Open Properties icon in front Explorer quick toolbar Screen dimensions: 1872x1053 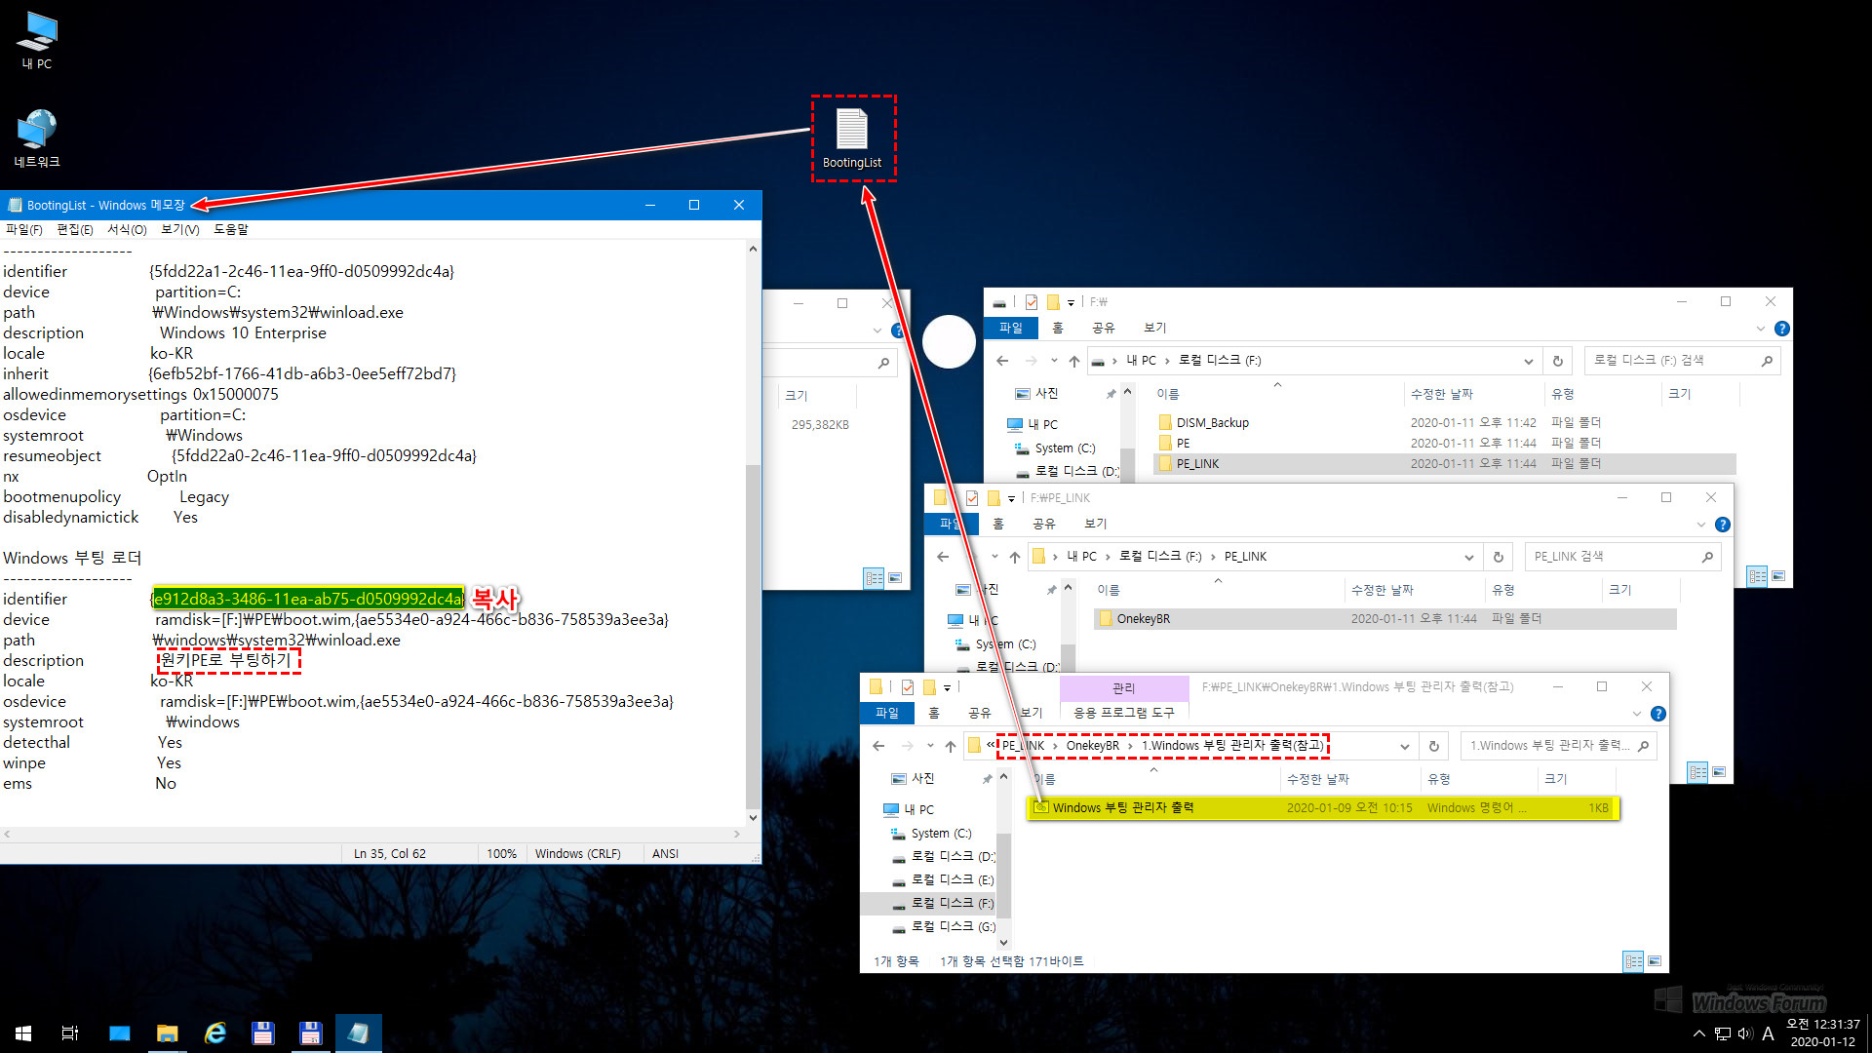point(908,687)
